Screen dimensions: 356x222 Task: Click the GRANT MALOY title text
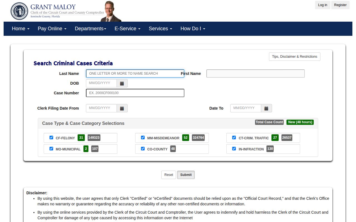53,7
